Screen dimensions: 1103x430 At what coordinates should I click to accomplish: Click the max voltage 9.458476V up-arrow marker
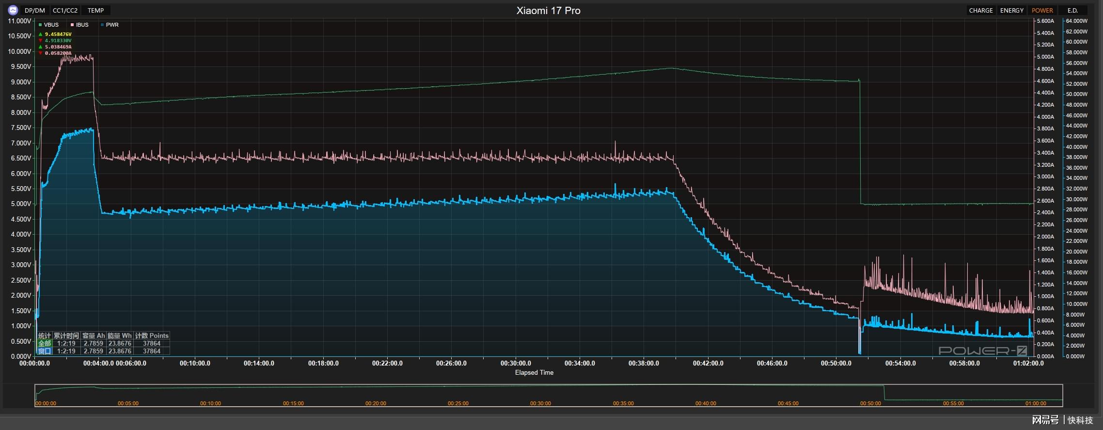point(41,34)
